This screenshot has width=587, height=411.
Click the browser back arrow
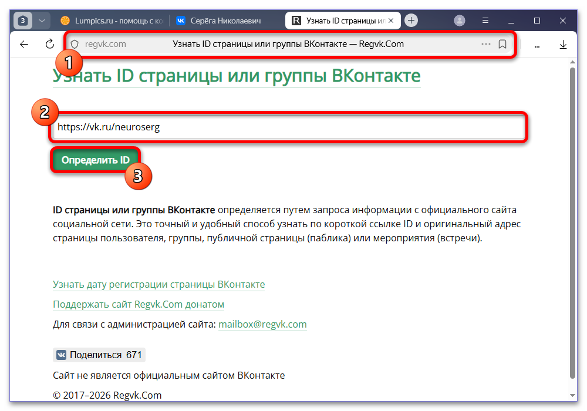24,45
